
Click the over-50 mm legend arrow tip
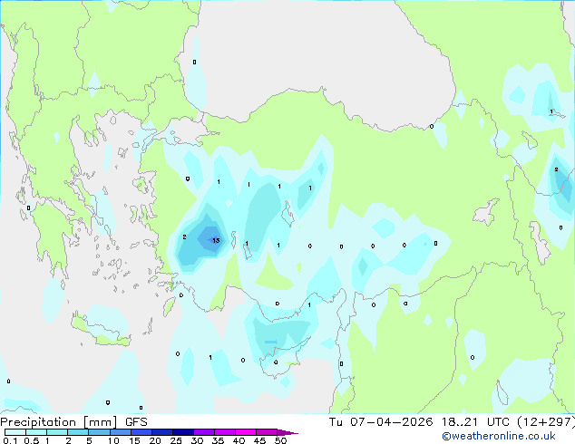pos(287,432)
